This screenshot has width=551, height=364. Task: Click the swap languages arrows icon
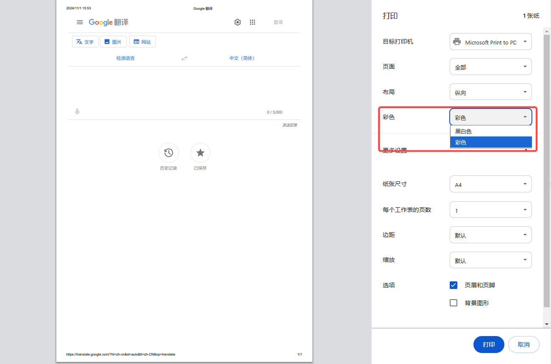point(184,58)
